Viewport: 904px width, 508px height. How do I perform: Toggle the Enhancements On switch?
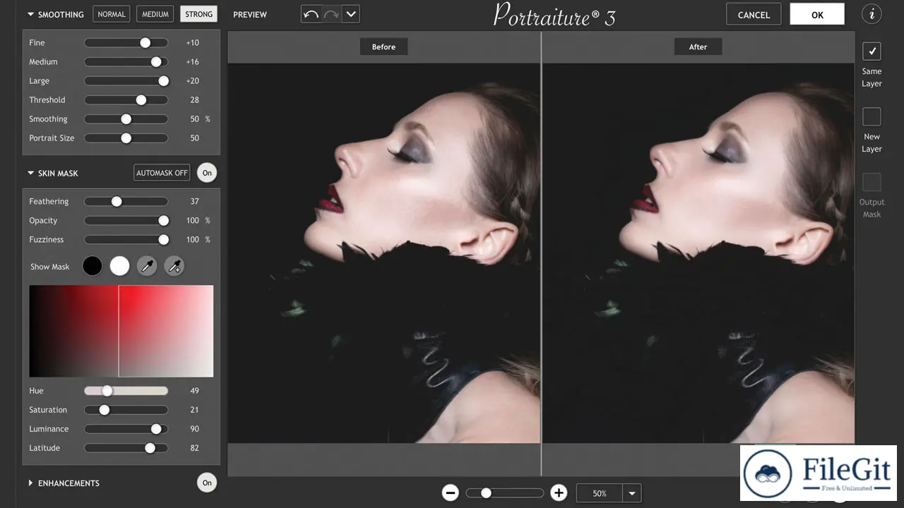[x=207, y=483]
